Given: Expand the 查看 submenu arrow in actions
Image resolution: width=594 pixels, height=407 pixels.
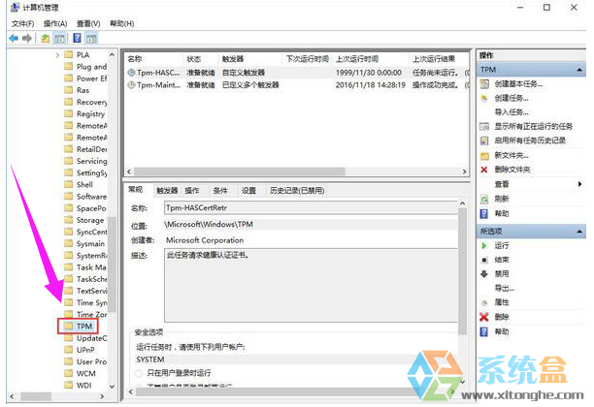Looking at the screenshot, I should click(x=579, y=184).
